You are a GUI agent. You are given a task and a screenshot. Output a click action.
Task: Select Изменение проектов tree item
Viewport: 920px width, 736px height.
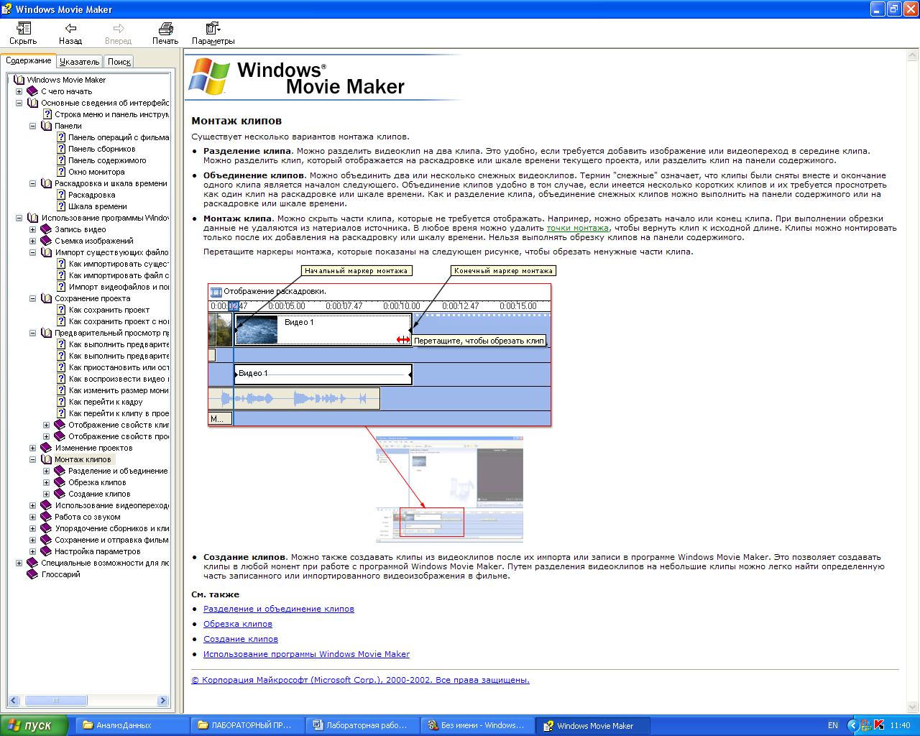(93, 448)
